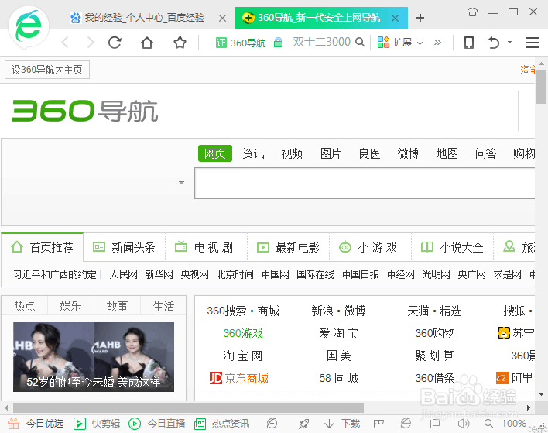Open 电视剧 category tab

coord(206,247)
